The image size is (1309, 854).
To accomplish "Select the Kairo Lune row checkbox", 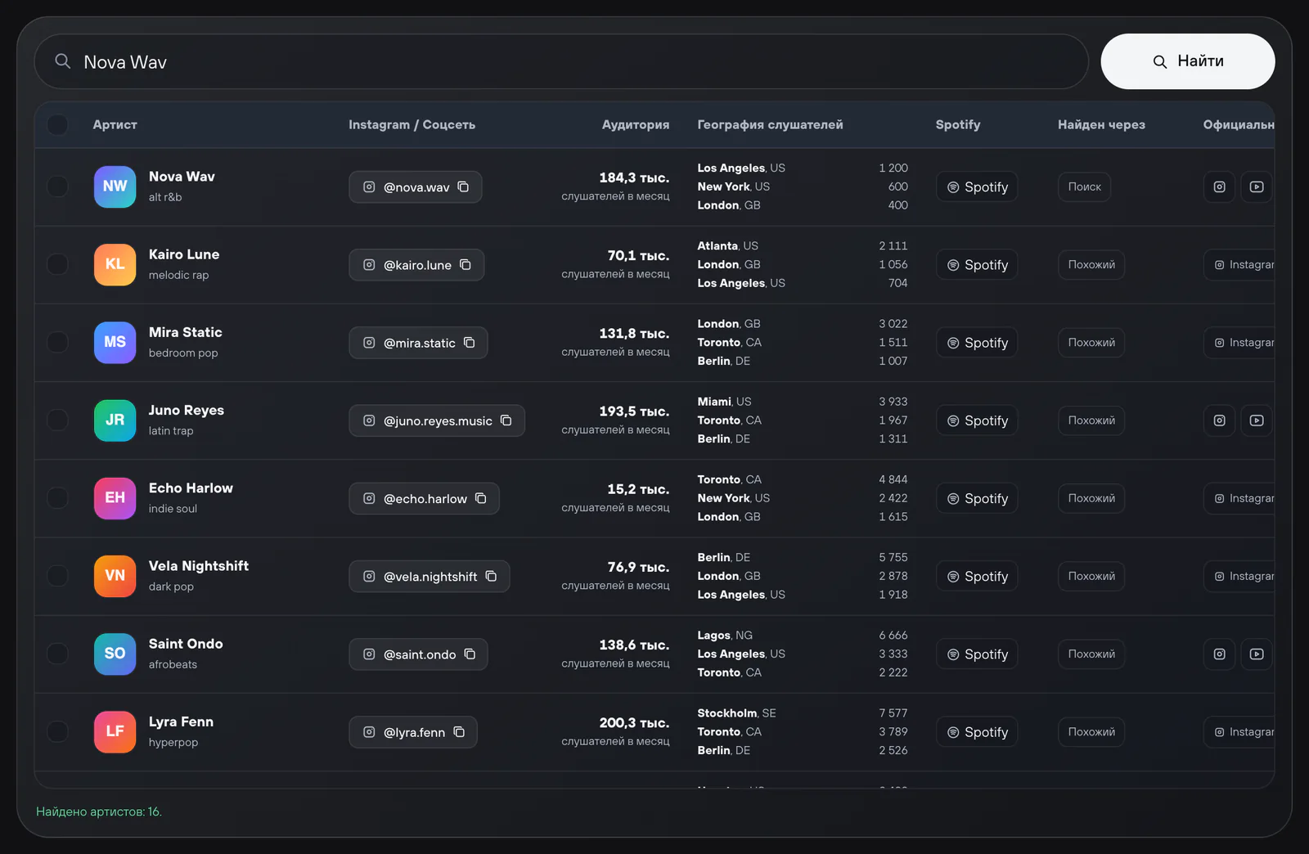I will coord(57,264).
